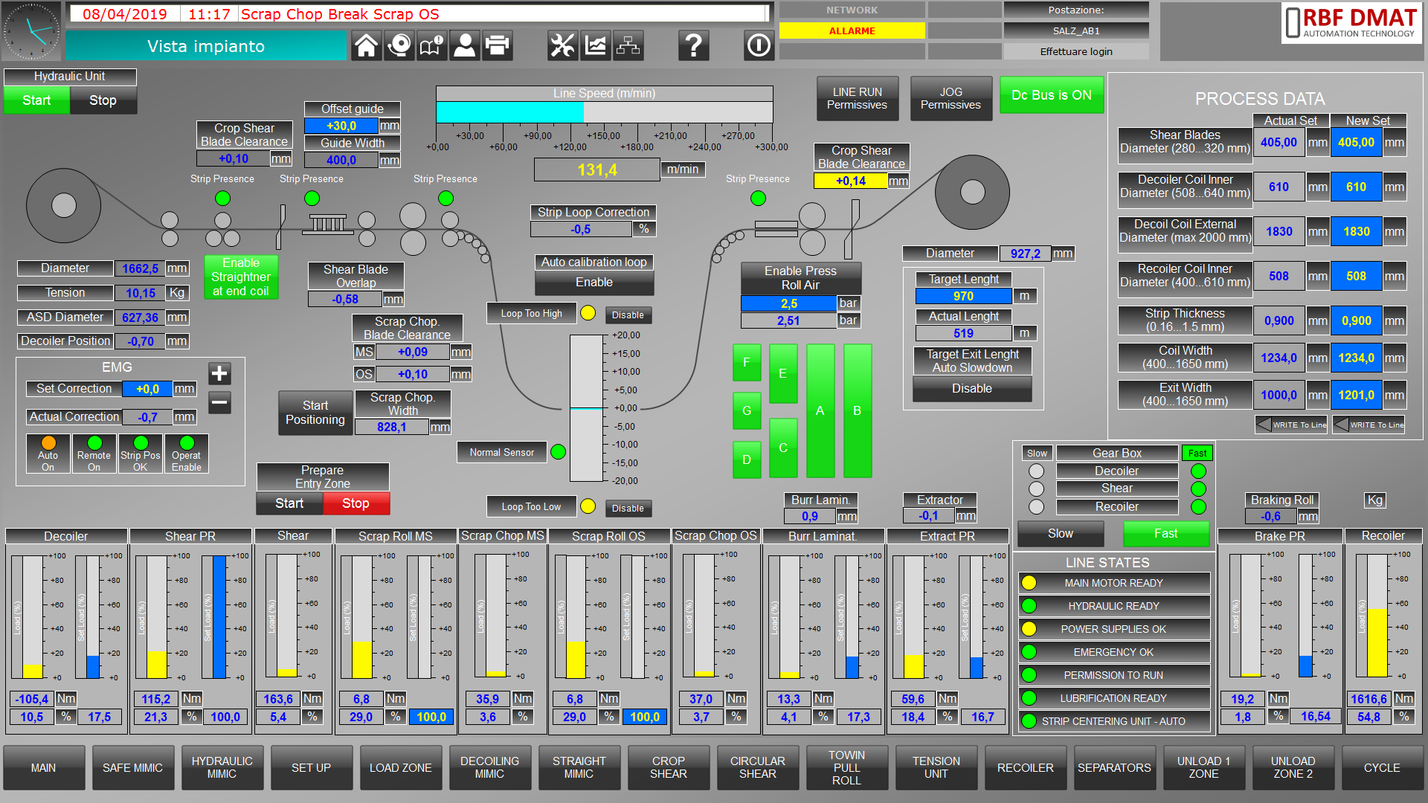The height and width of the screenshot is (803, 1428).
Task: Start the Hydraulic Unit
Action: 36,100
